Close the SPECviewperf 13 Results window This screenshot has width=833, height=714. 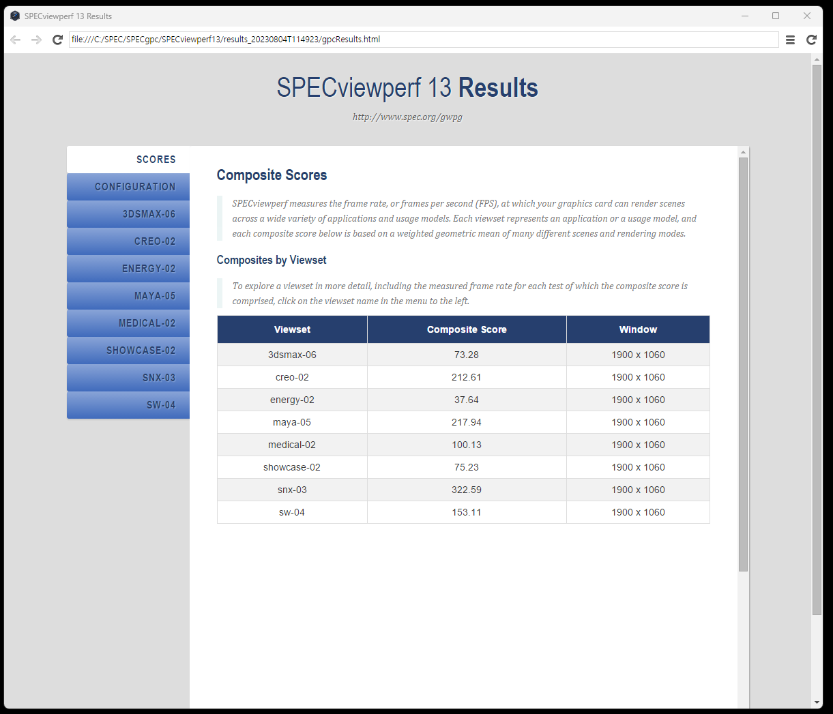(807, 16)
